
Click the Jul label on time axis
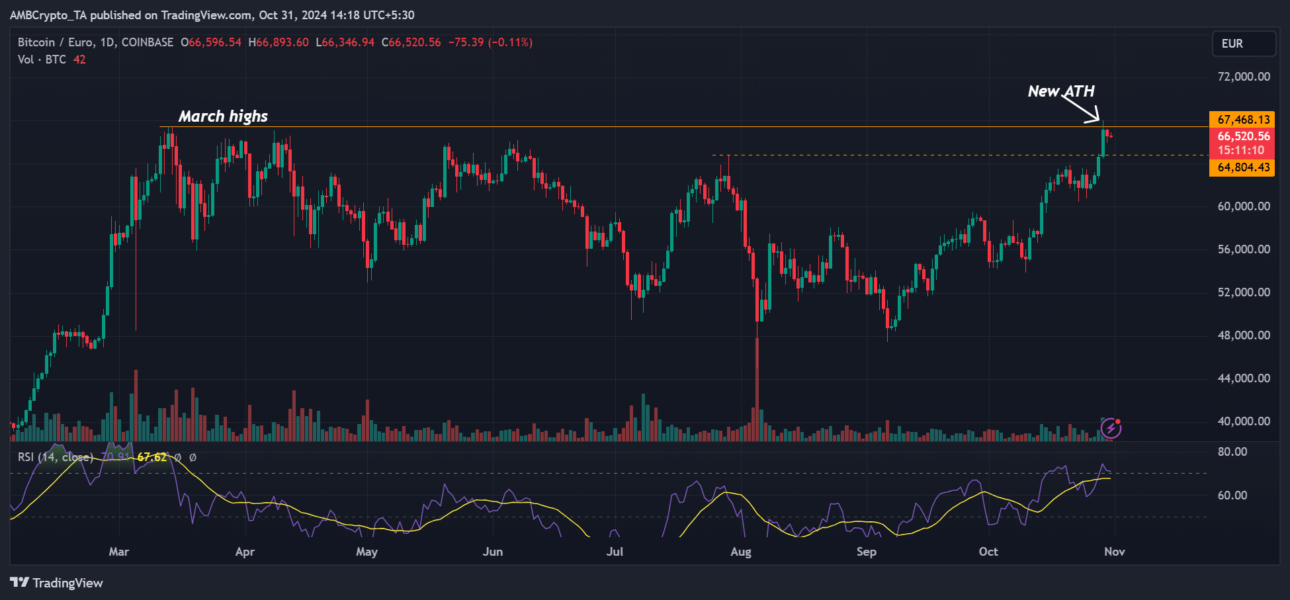coord(615,552)
